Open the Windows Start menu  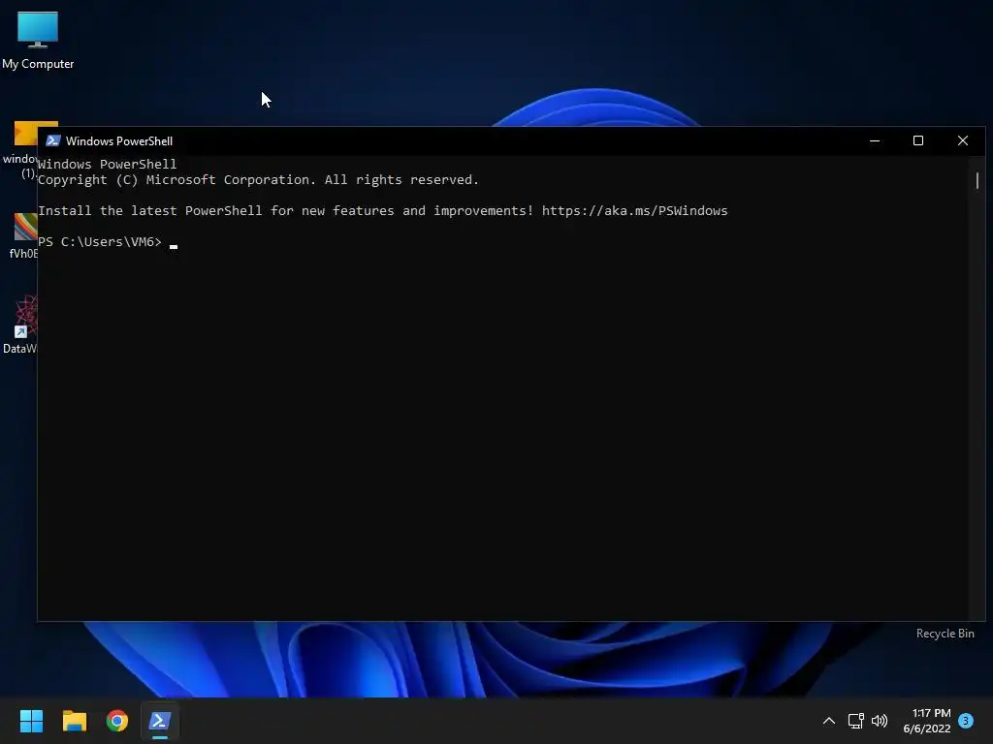(31, 721)
